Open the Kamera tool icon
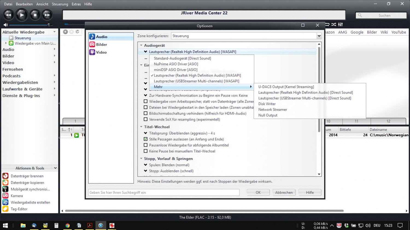The width and height of the screenshot is (410, 230). coord(5,196)
